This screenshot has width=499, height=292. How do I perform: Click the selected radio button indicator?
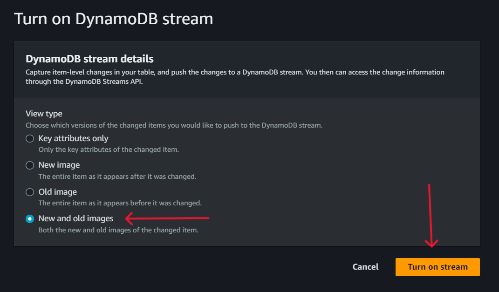29,218
